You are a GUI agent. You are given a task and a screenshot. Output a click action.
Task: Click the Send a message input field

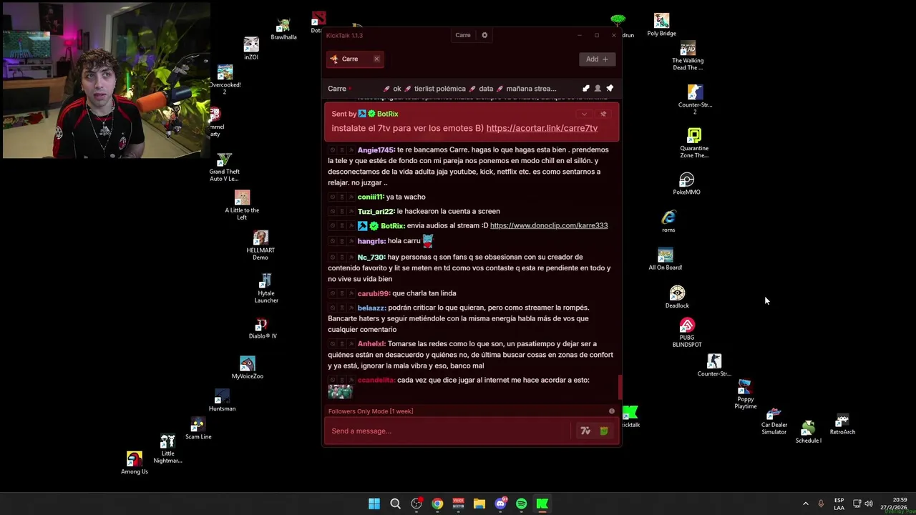449,431
